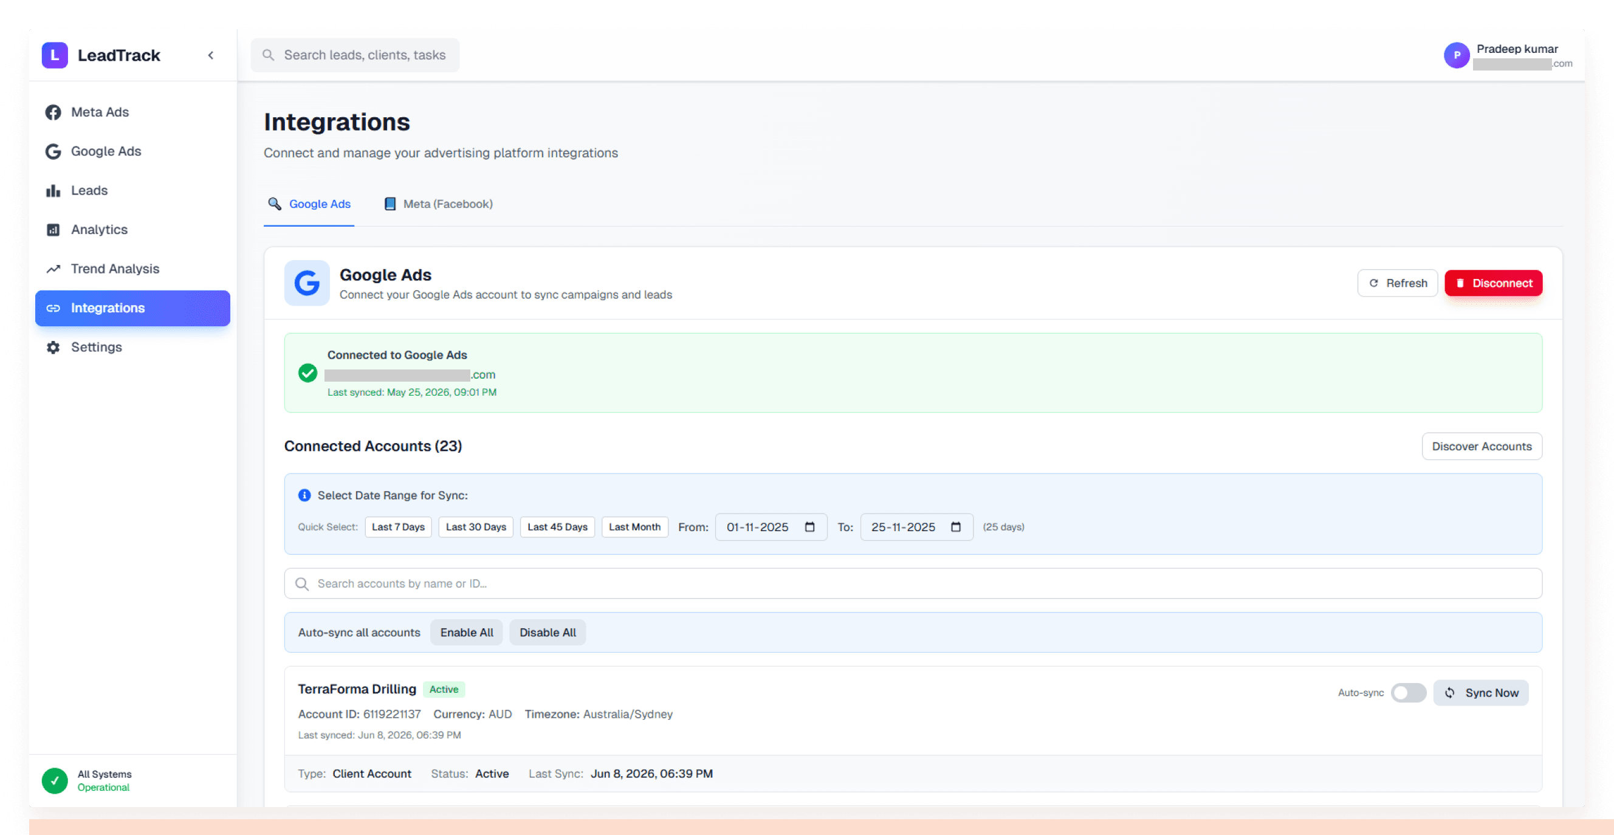The width and height of the screenshot is (1614, 835).
Task: Enable All auto-sync accounts
Action: pos(466,633)
